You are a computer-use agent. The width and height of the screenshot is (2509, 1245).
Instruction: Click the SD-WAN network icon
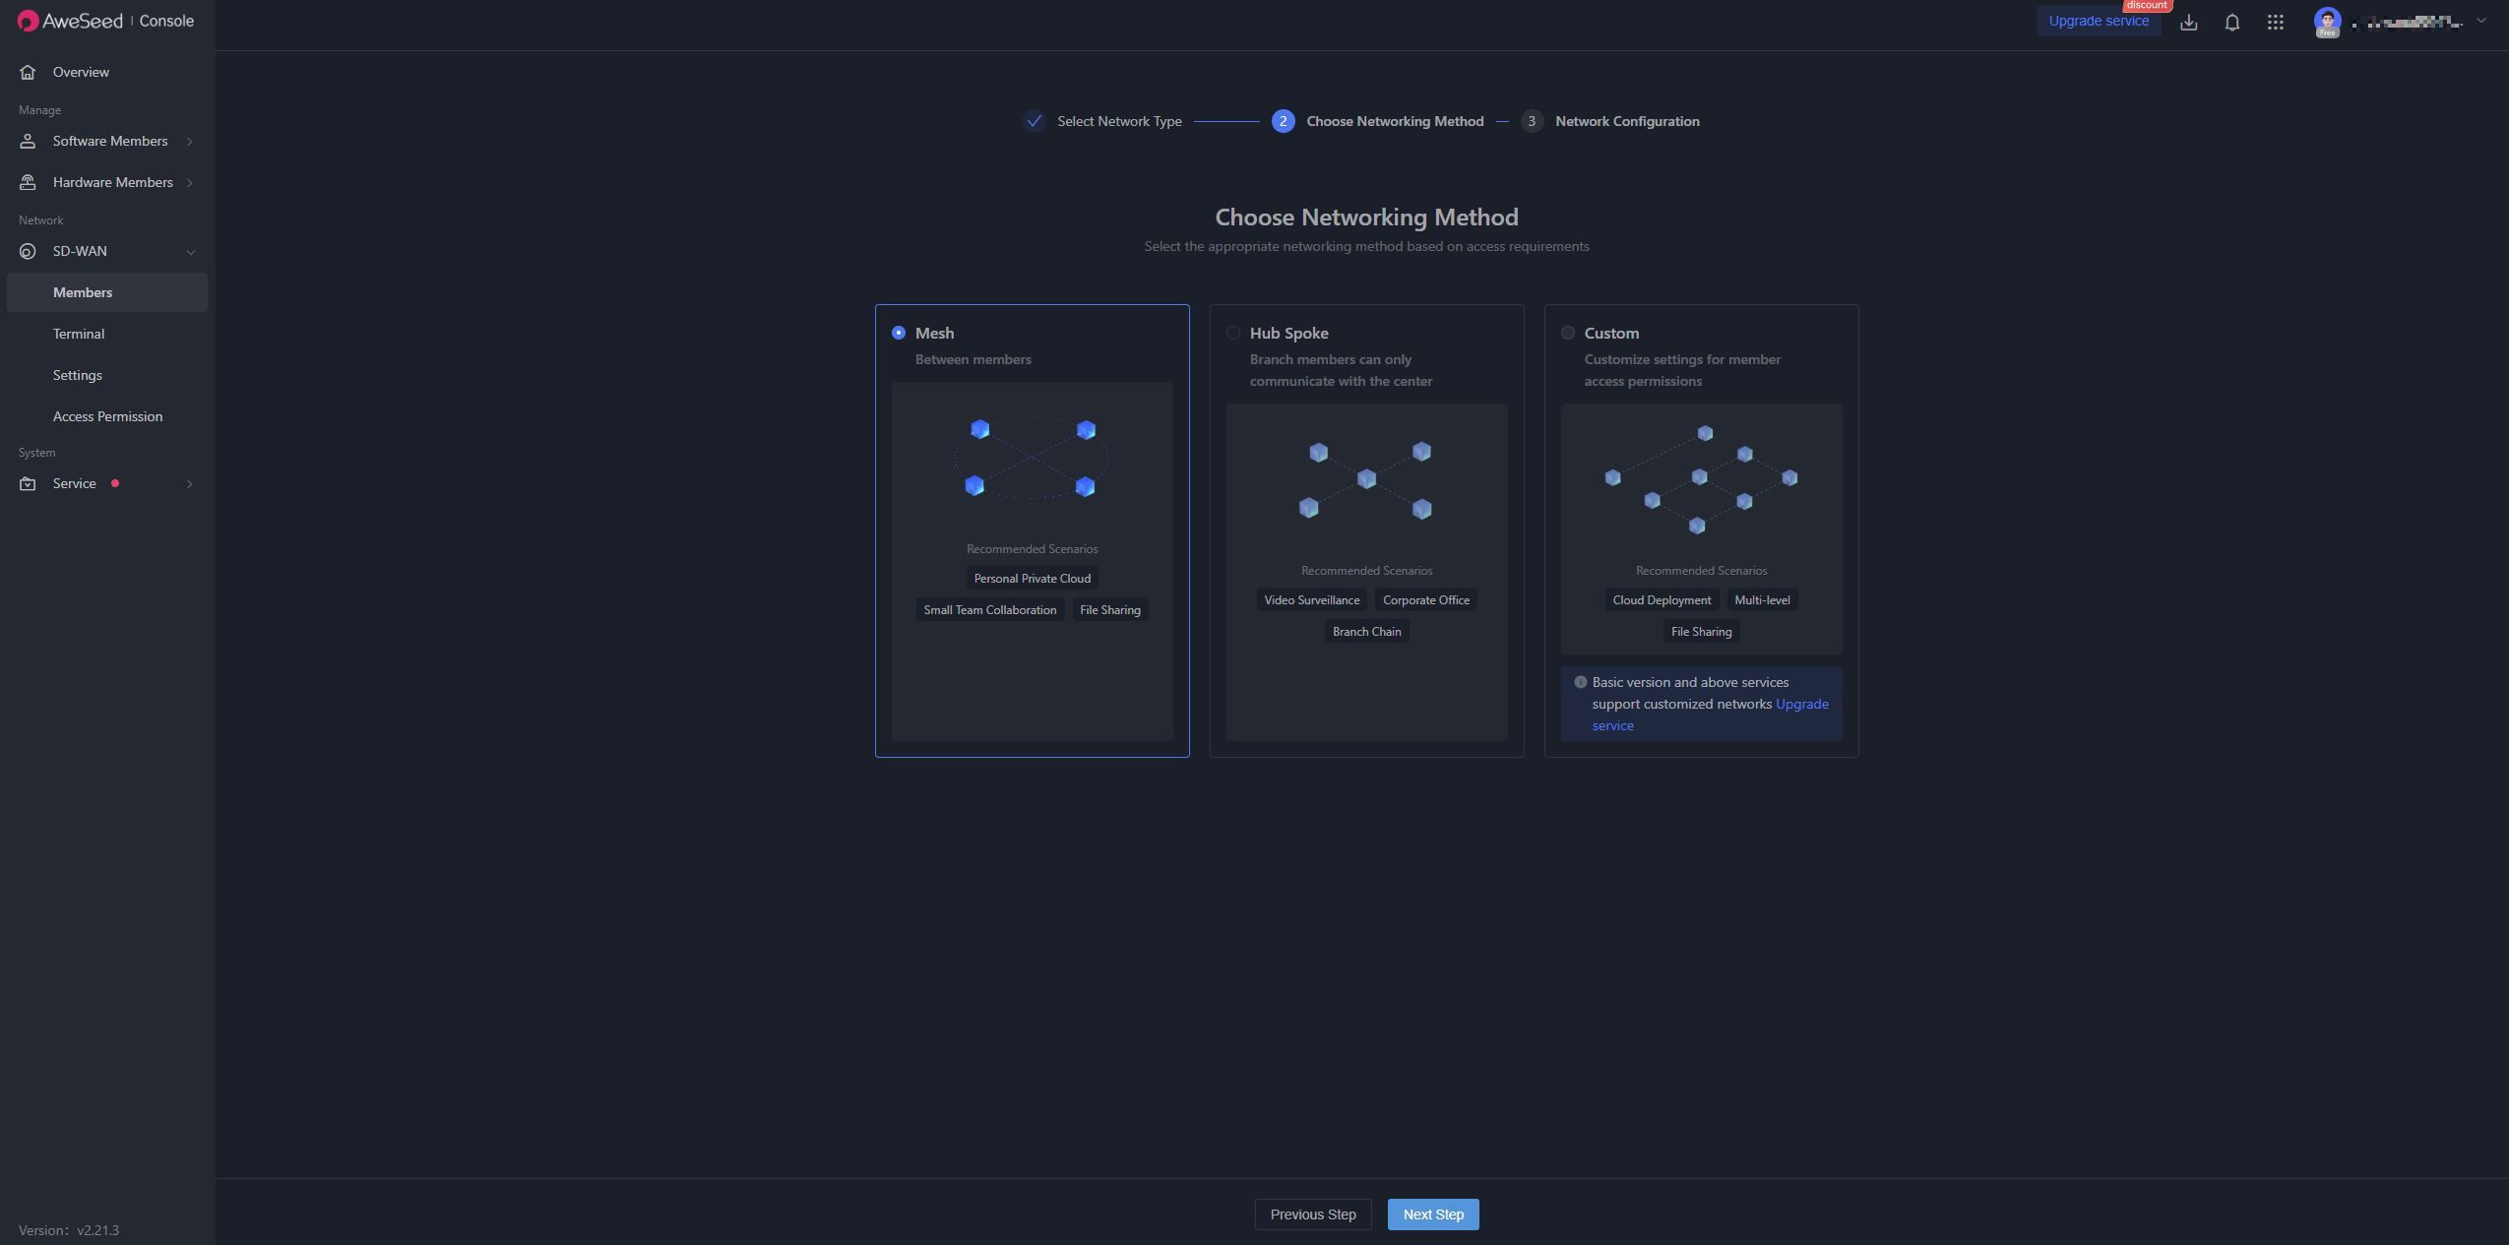(28, 251)
